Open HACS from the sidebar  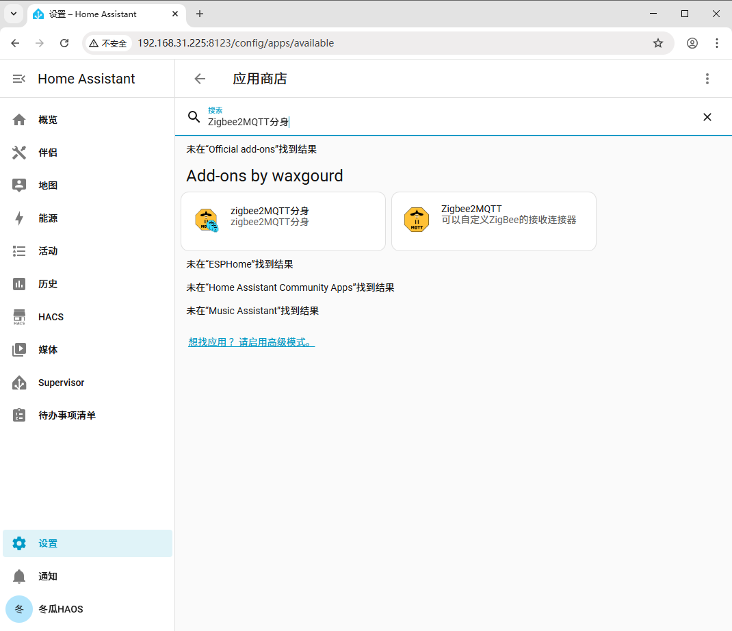[88, 317]
